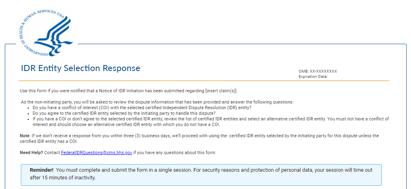Viewport: 411px width, 189px height.
Task: Click the IDR Entity Selection Response heading
Action: point(81,68)
